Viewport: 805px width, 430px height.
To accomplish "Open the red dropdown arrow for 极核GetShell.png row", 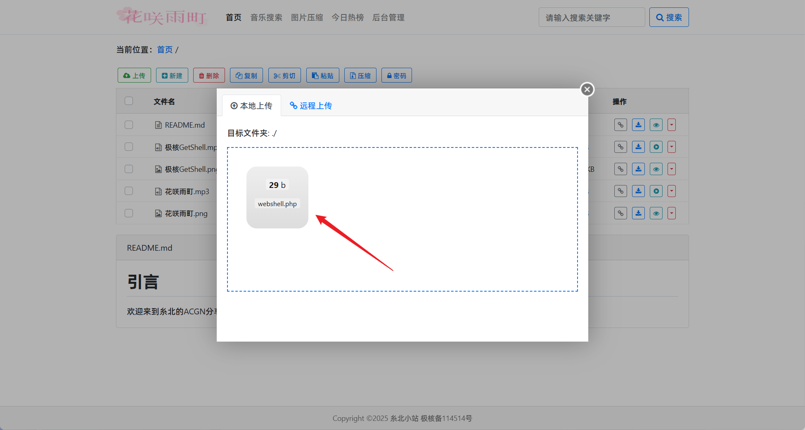I will coord(672,169).
